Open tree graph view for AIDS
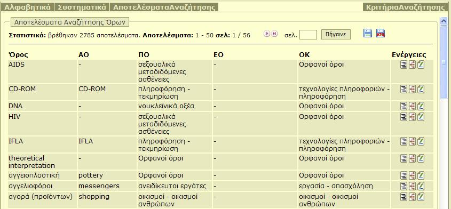Image resolution: width=451 pixels, height=209 pixels. (x=412, y=65)
